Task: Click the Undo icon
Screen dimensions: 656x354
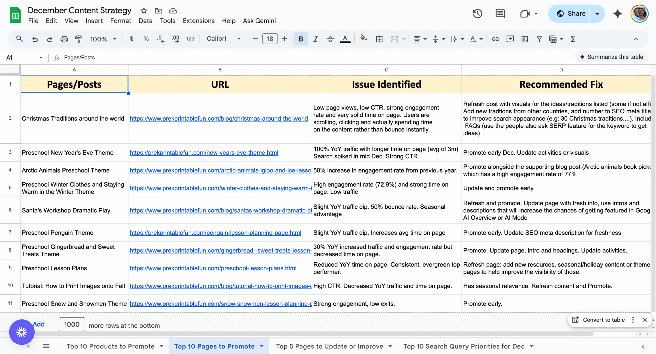Action: [x=35, y=39]
